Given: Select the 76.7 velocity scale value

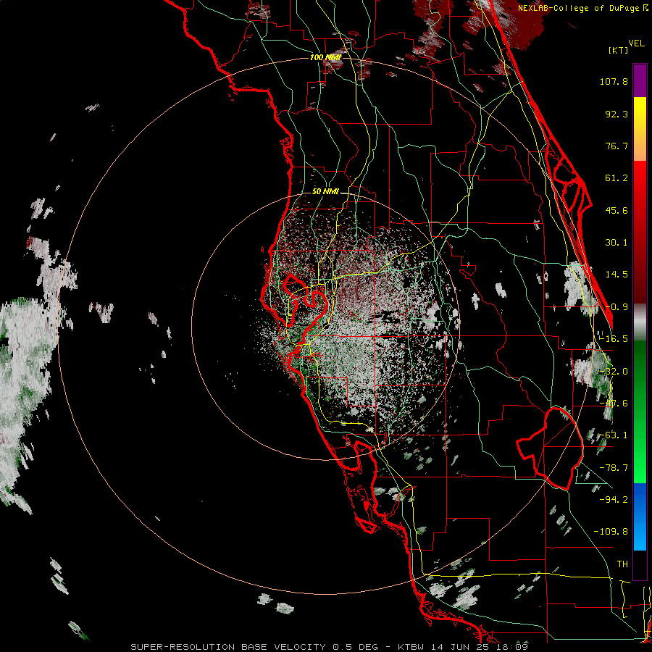Looking at the screenshot, I should [x=617, y=146].
